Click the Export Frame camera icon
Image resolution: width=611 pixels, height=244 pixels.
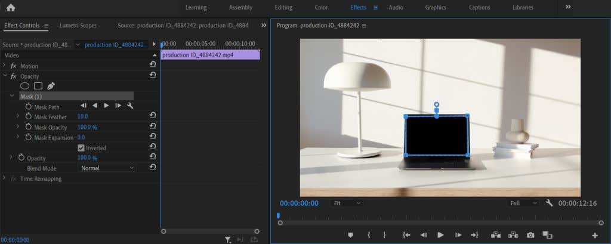click(x=530, y=235)
